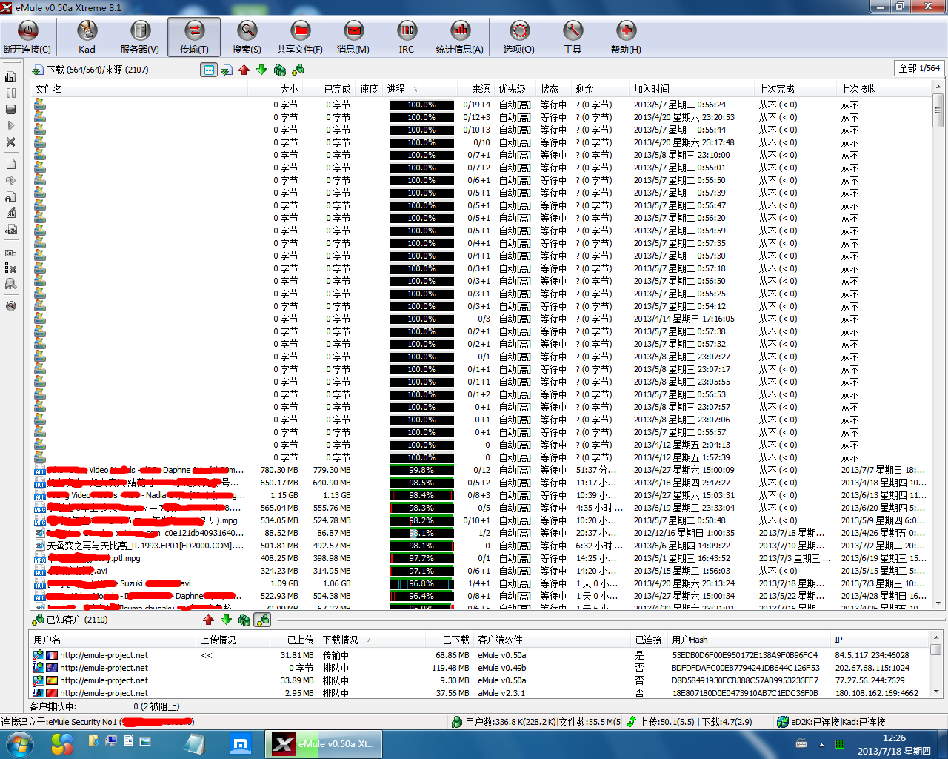The width and height of the screenshot is (948, 759).
Task: Click the 98.5% progress bar
Action: tap(421, 483)
